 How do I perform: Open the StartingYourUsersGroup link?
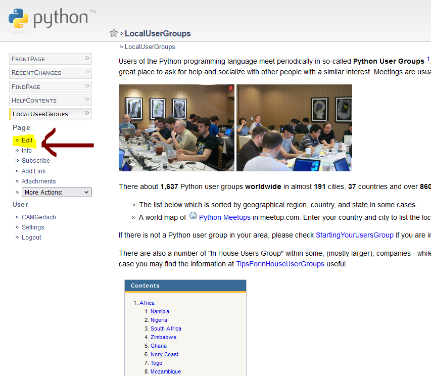click(x=355, y=236)
